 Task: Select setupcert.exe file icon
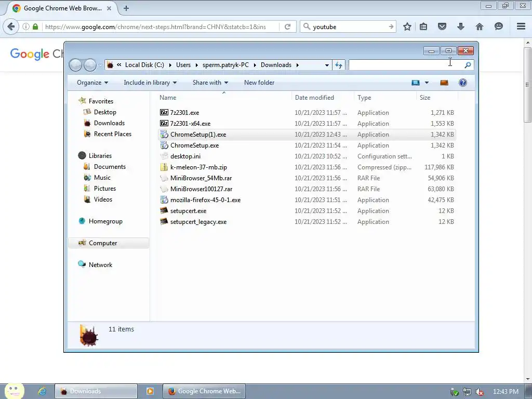pyautogui.click(x=164, y=211)
